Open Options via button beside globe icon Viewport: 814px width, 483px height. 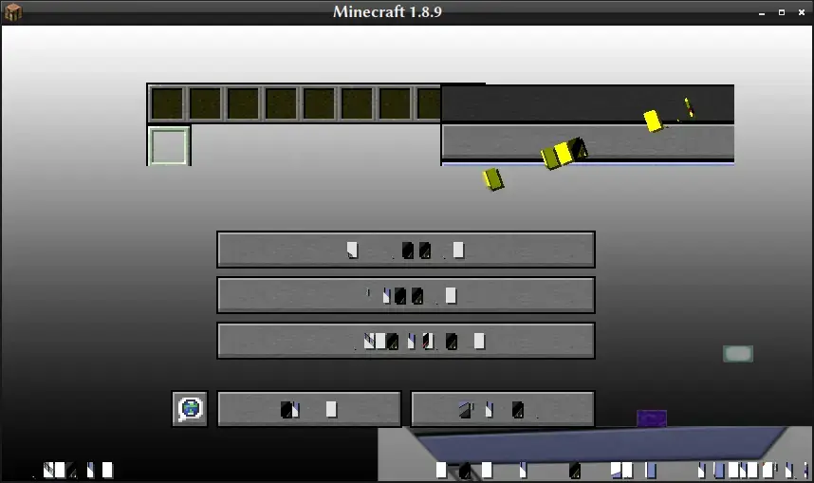click(x=309, y=409)
